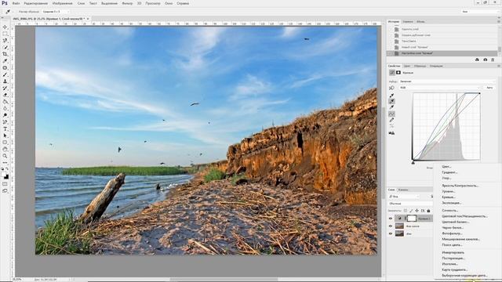
Task: Create new document from current history state
Action: point(477,60)
